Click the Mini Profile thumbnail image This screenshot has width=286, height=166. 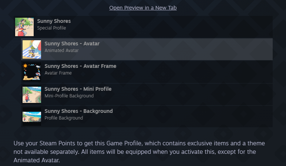click(x=32, y=94)
